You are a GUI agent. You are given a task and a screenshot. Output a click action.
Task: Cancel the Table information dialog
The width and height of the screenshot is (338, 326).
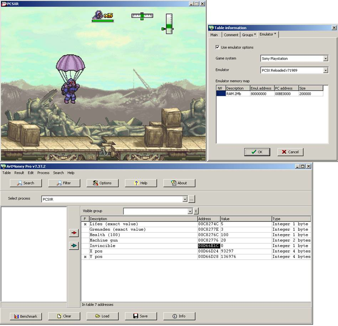point(290,152)
